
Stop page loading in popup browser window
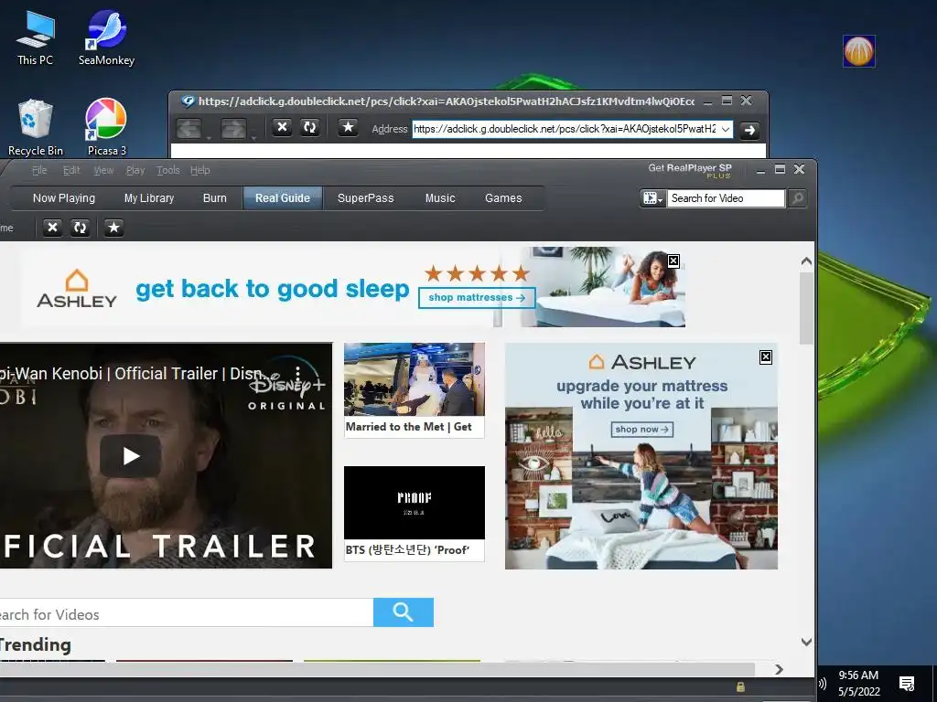tap(282, 127)
